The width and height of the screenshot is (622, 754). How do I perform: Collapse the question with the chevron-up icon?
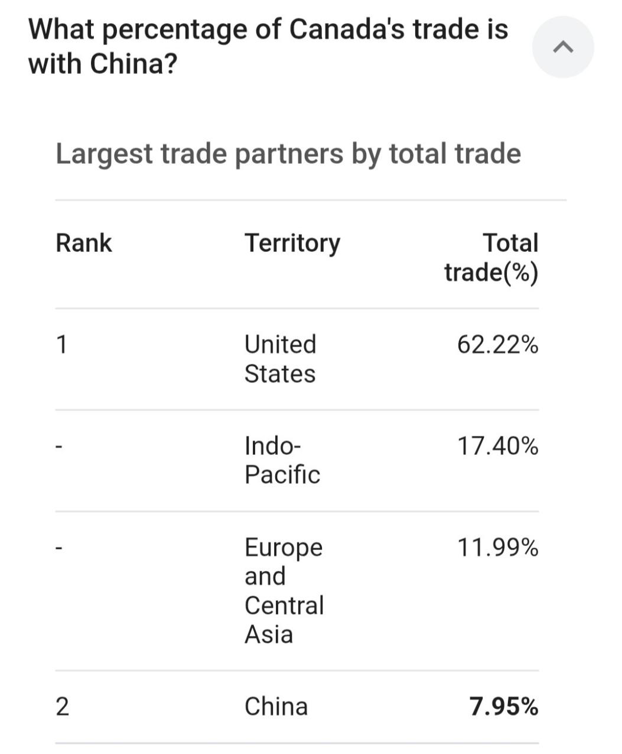coord(563,47)
